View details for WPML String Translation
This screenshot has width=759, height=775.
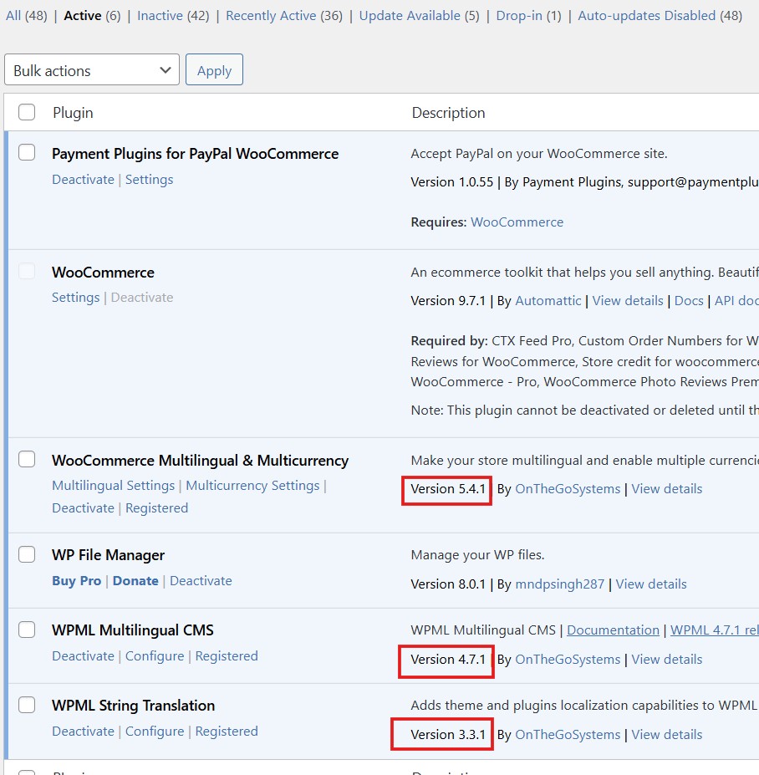click(666, 735)
